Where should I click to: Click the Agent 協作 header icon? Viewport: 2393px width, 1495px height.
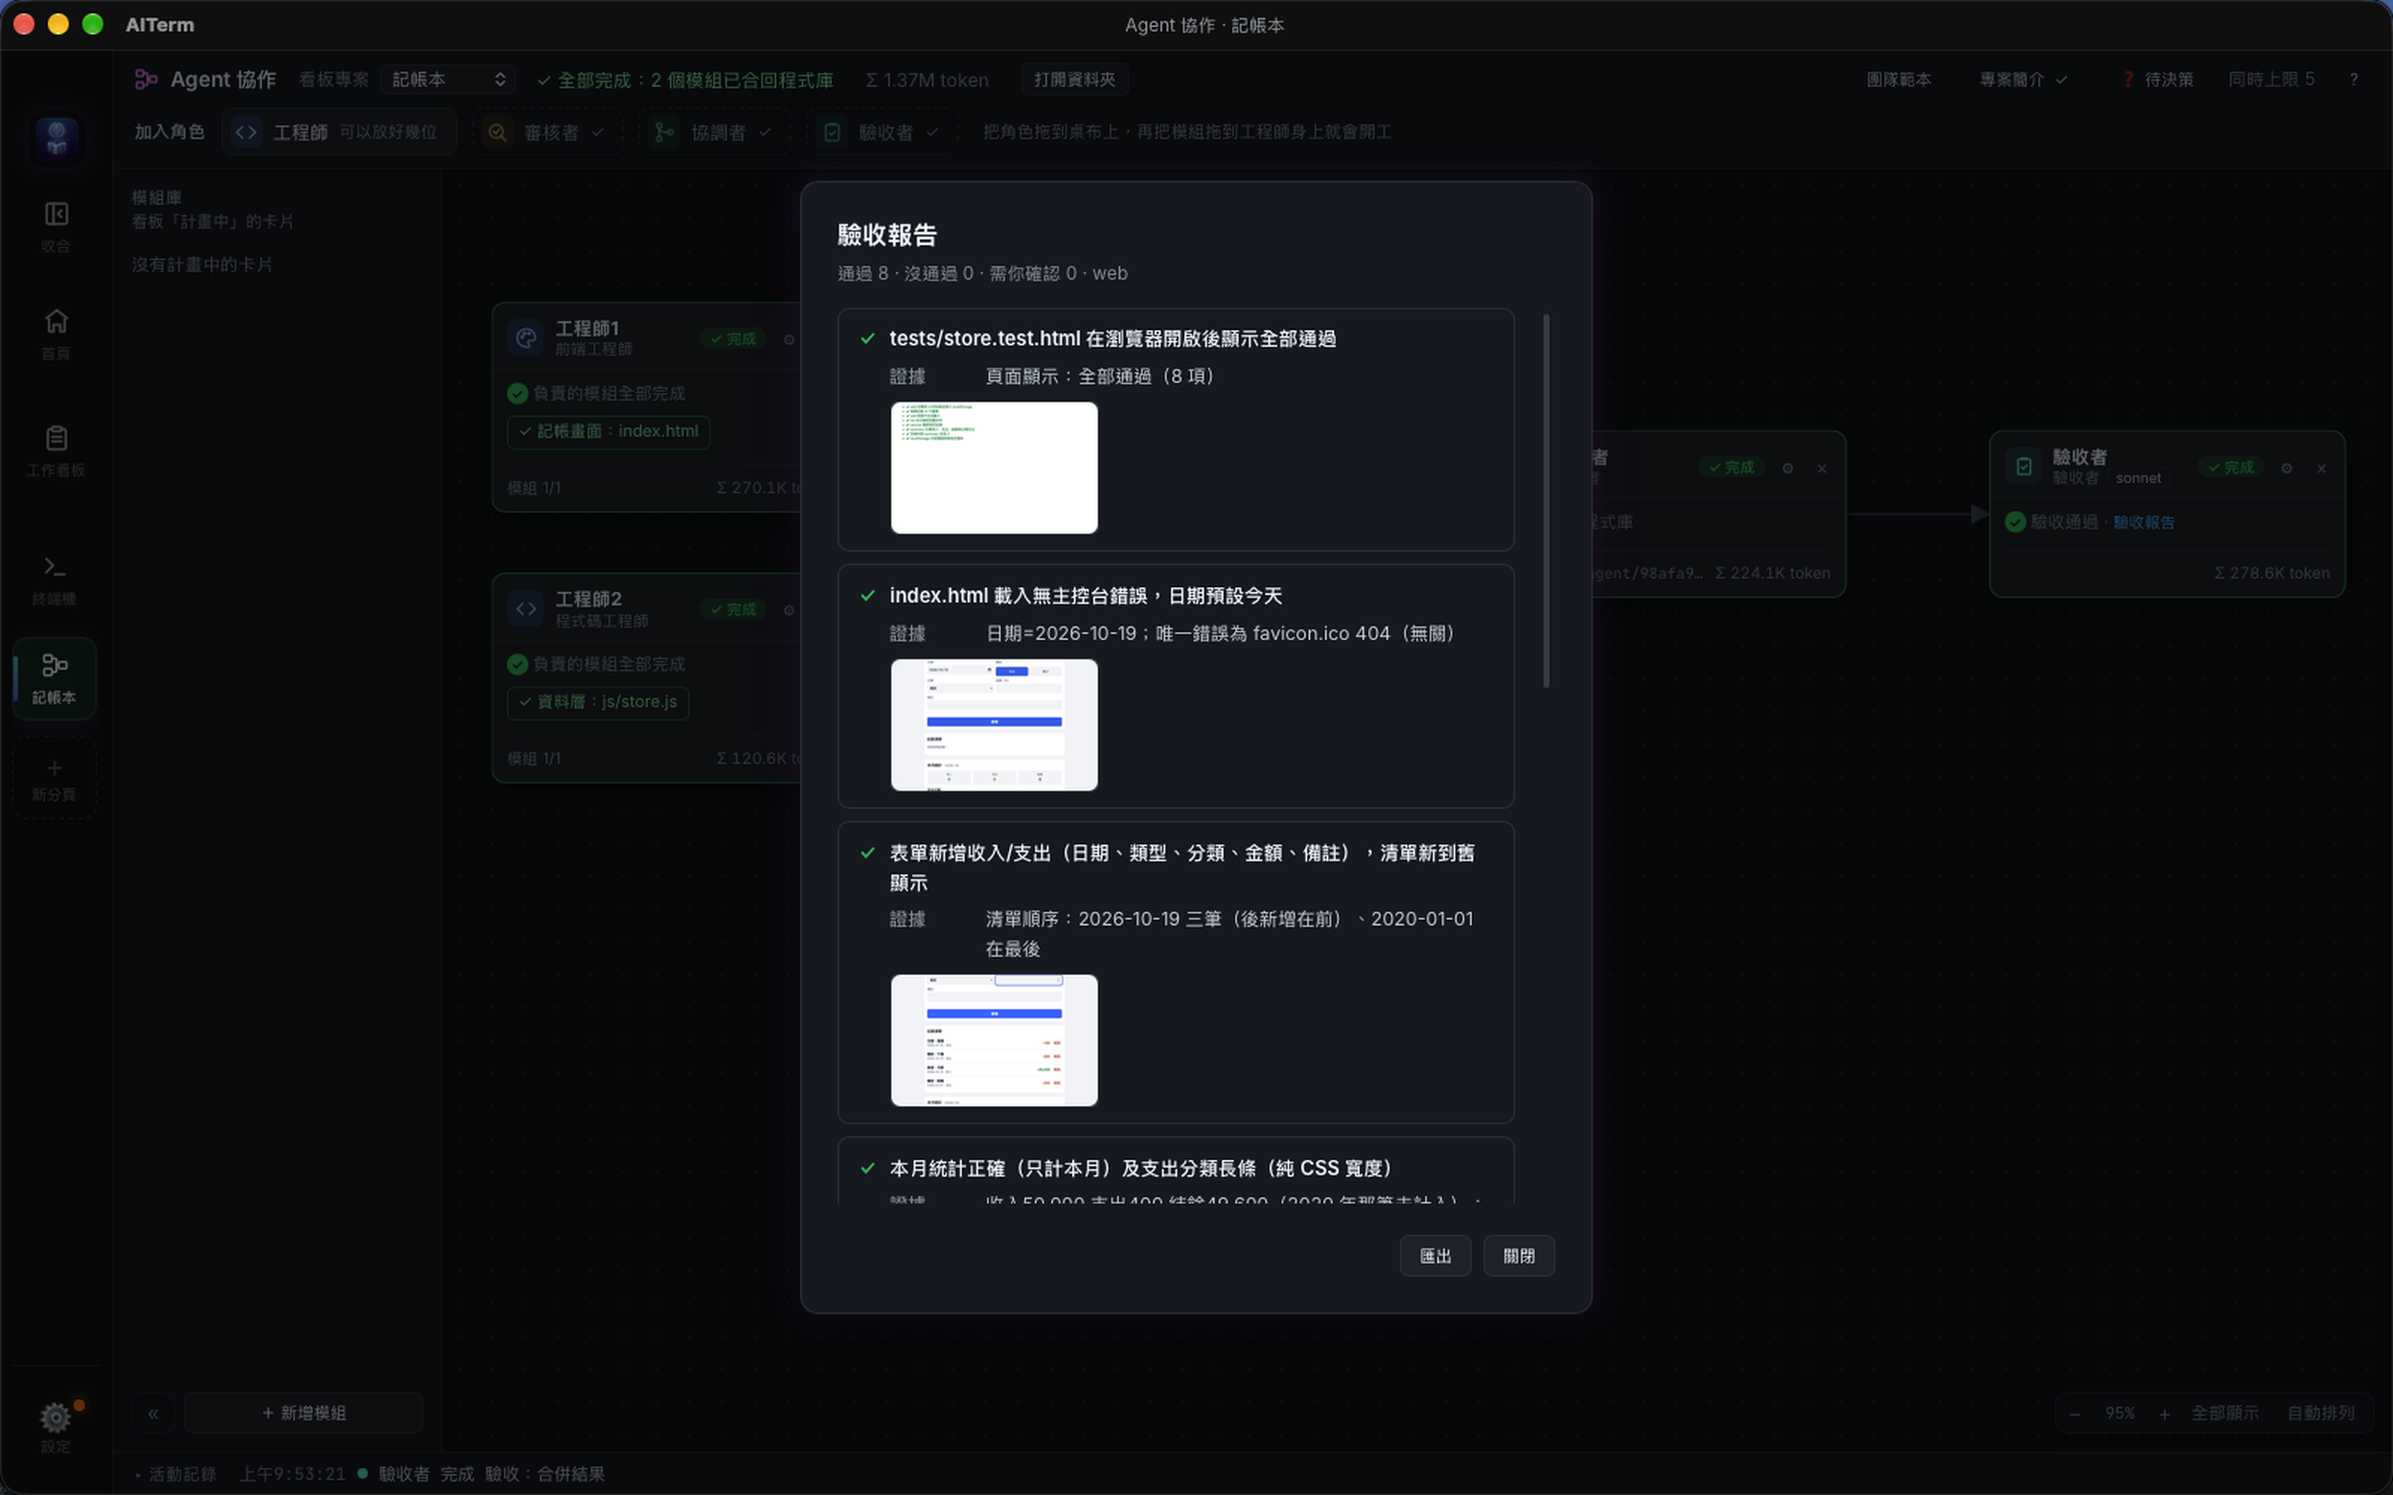click(147, 80)
